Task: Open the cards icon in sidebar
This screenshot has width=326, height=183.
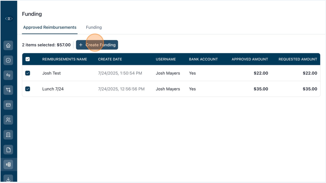Action: click(x=8, y=105)
